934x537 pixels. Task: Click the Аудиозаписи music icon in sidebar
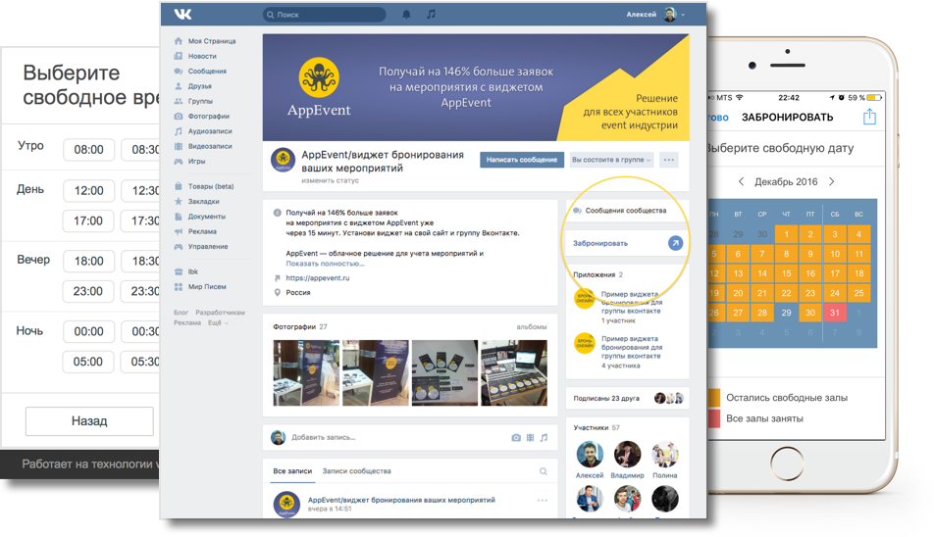[x=179, y=131]
